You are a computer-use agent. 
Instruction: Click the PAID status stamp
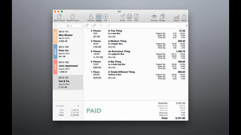point(94,111)
